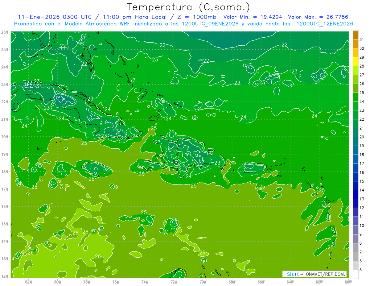Click the color bar label "21"

[362, 128]
